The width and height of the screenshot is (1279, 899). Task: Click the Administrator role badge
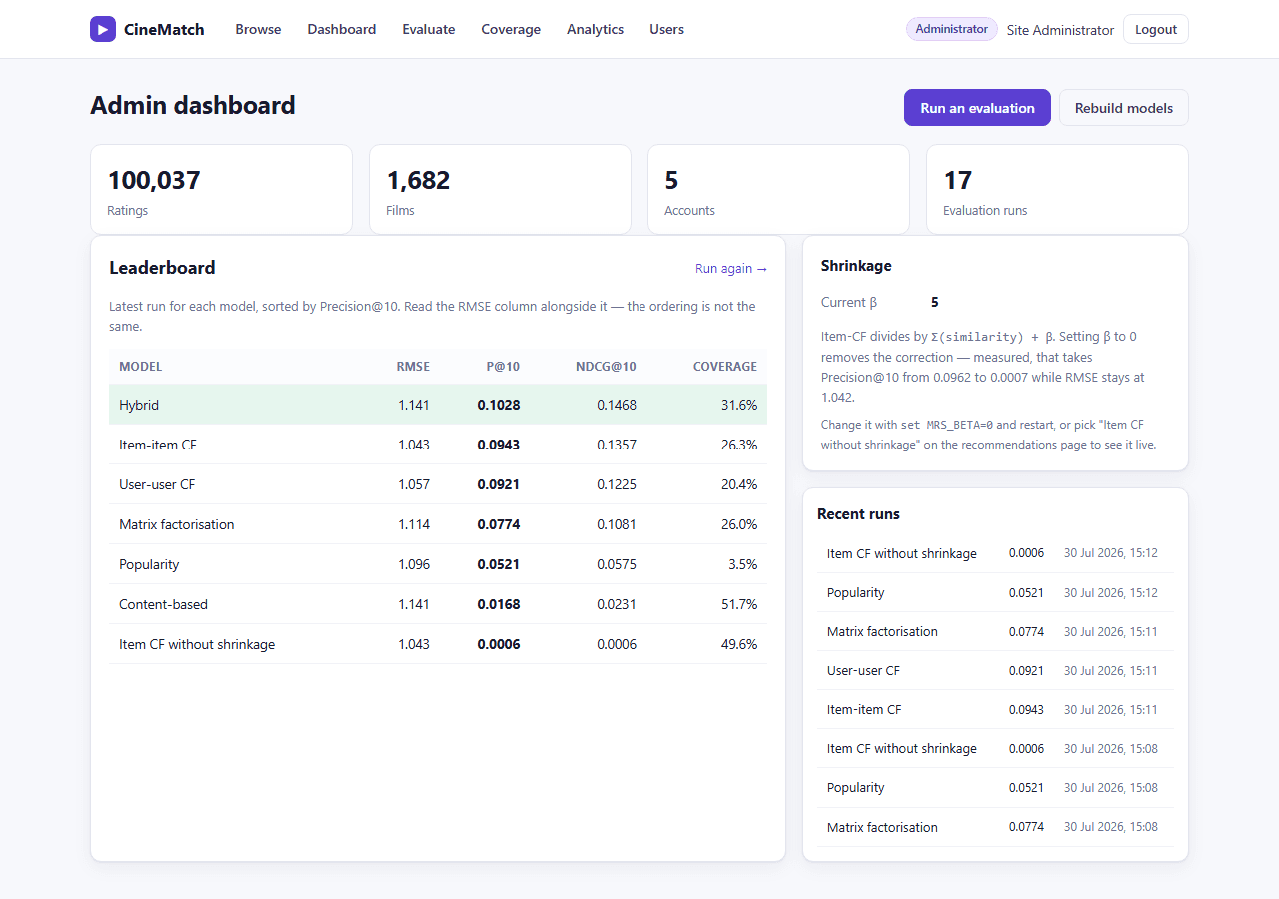pyautogui.click(x=952, y=29)
